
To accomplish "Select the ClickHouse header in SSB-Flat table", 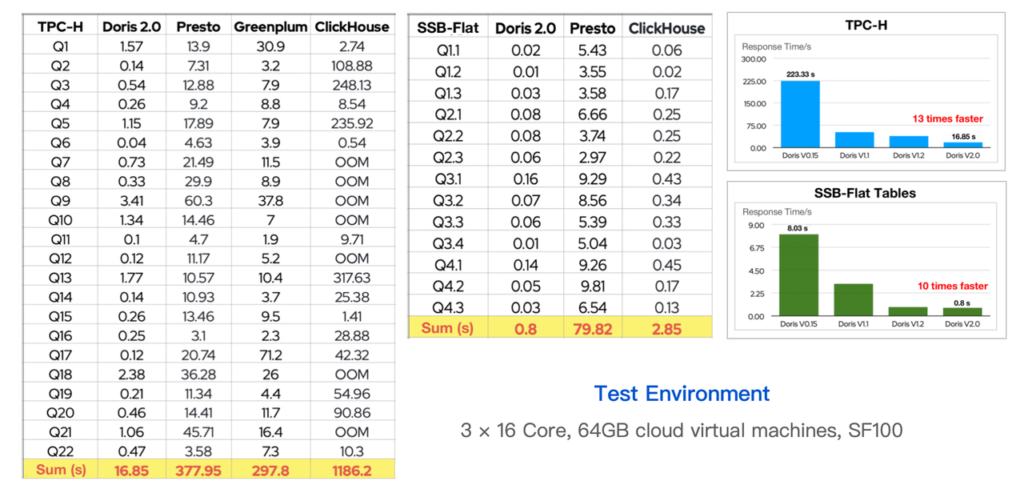I will [x=666, y=27].
